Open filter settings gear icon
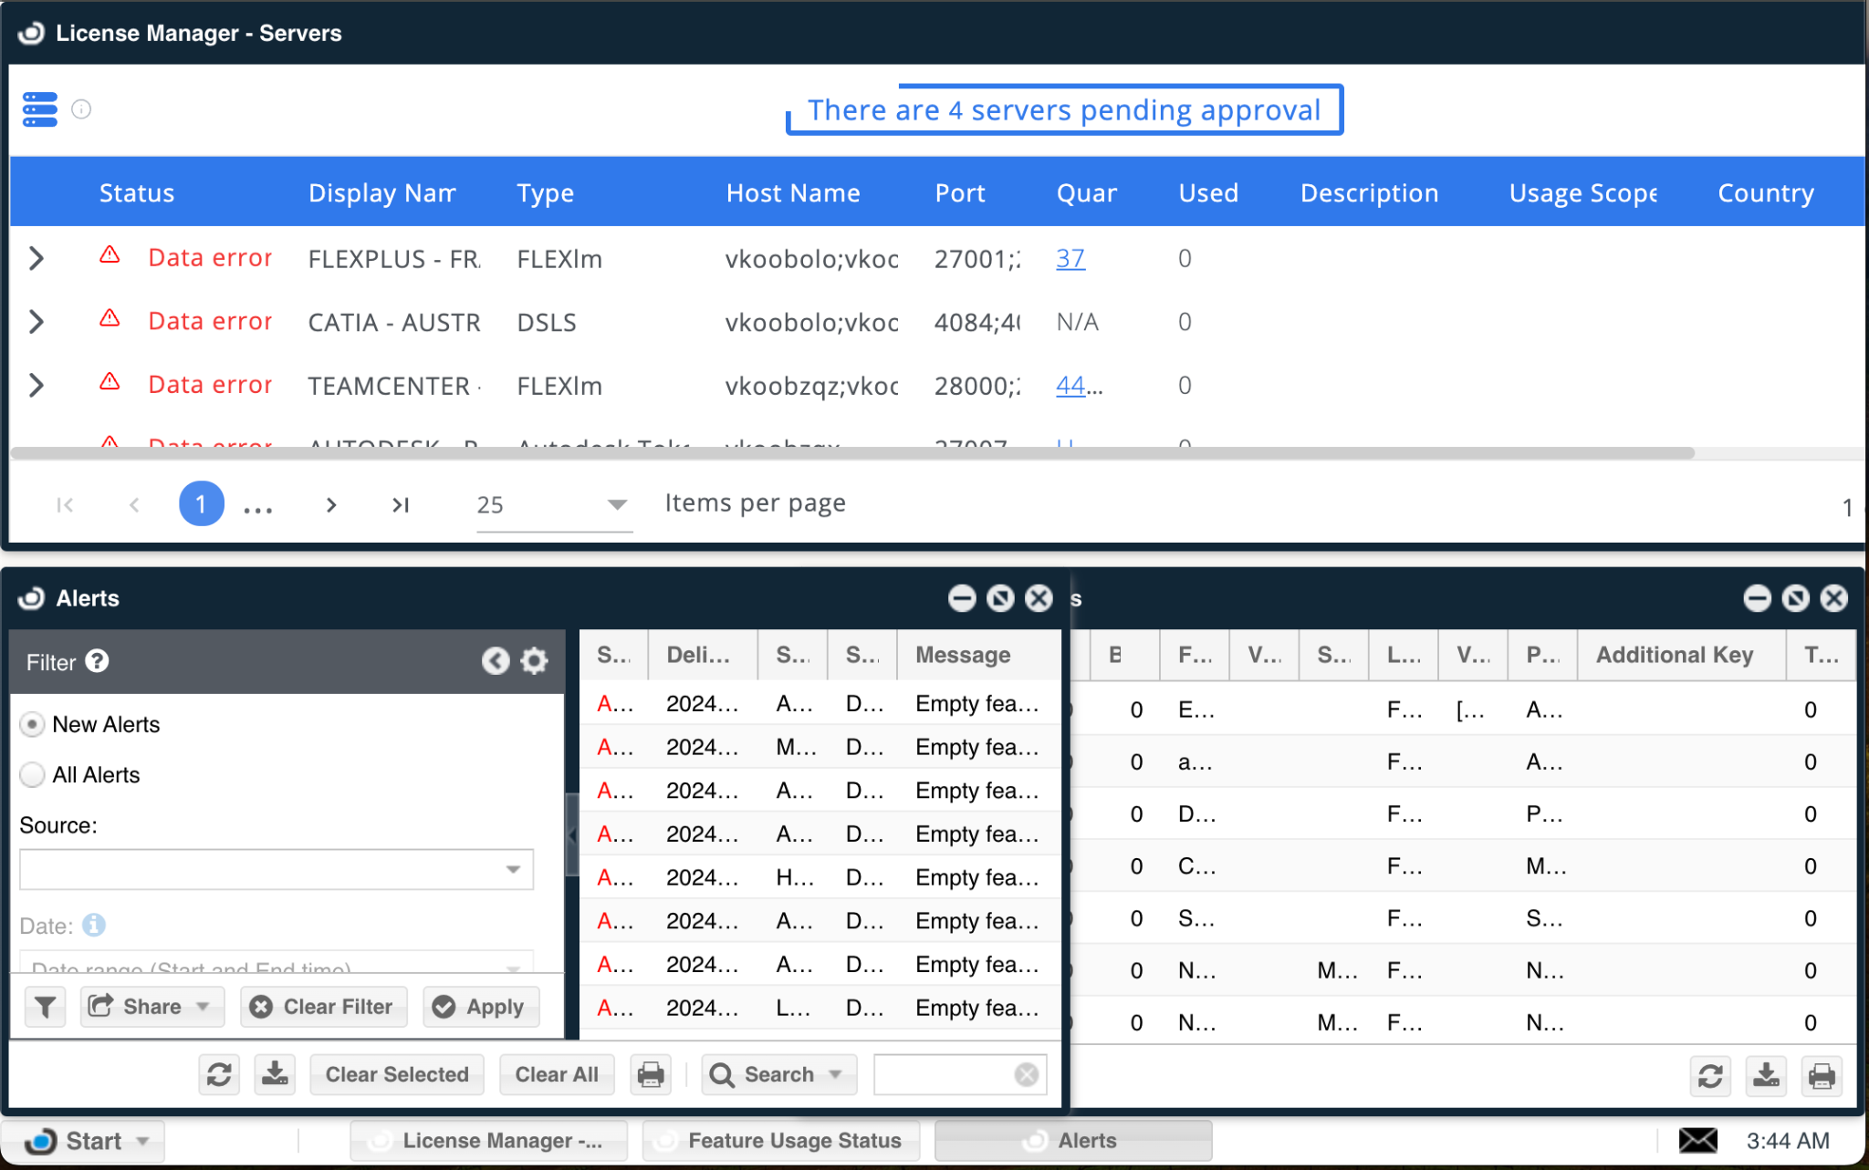 pos(535,661)
